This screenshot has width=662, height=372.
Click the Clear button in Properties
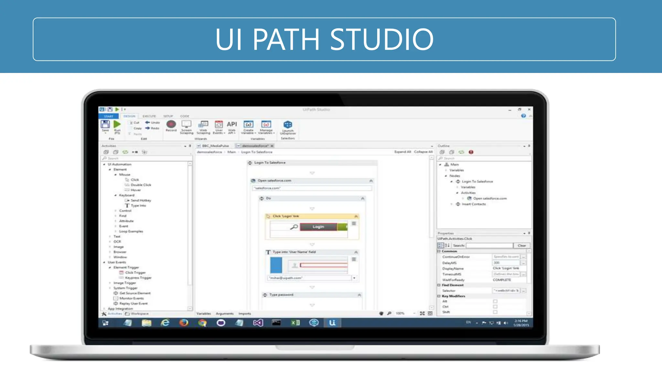click(522, 246)
